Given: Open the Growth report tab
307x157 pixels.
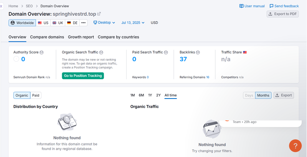Looking at the screenshot, I should point(81,37).
